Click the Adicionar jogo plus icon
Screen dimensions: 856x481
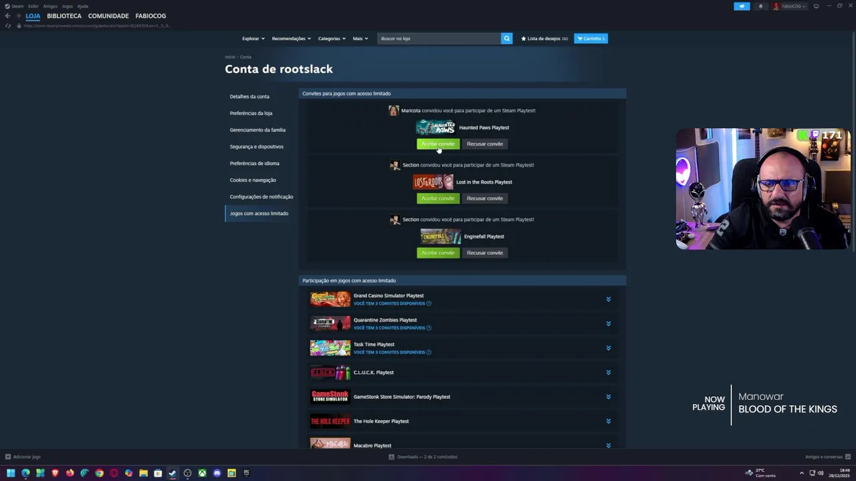(x=7, y=457)
